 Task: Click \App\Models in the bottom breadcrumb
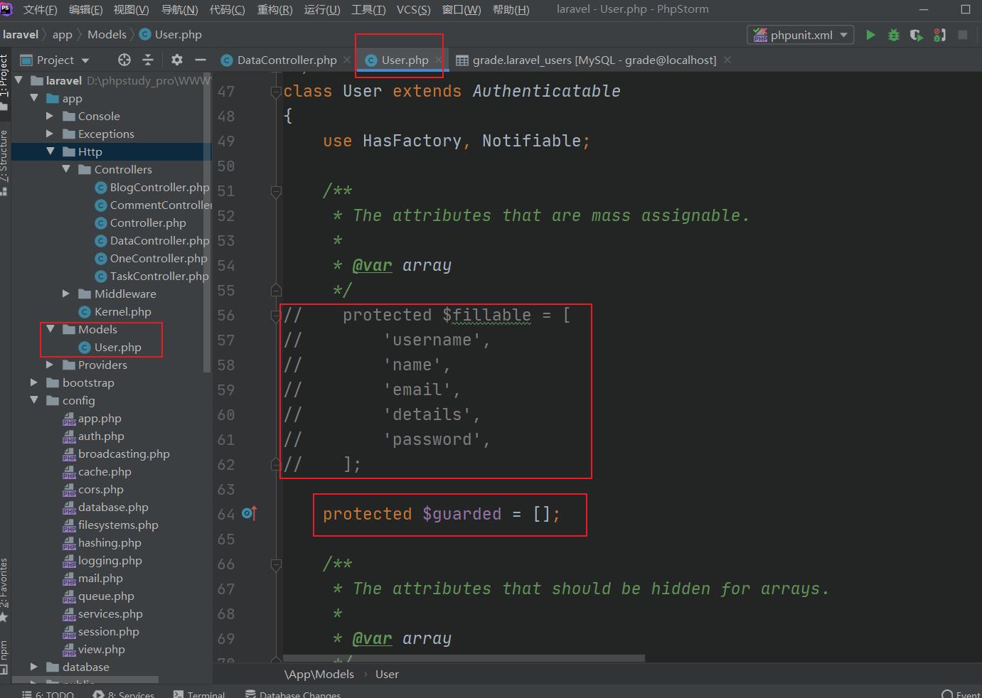(319, 674)
